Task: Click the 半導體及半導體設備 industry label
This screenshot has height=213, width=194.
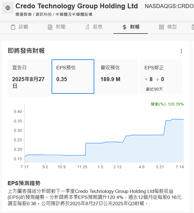Action: coord(74,14)
